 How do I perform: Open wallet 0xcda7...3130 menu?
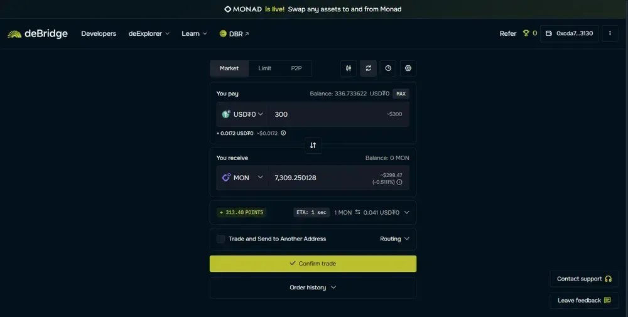(569, 34)
